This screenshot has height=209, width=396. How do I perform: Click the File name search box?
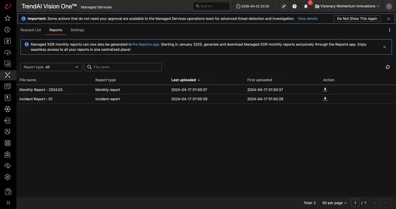[123, 67]
